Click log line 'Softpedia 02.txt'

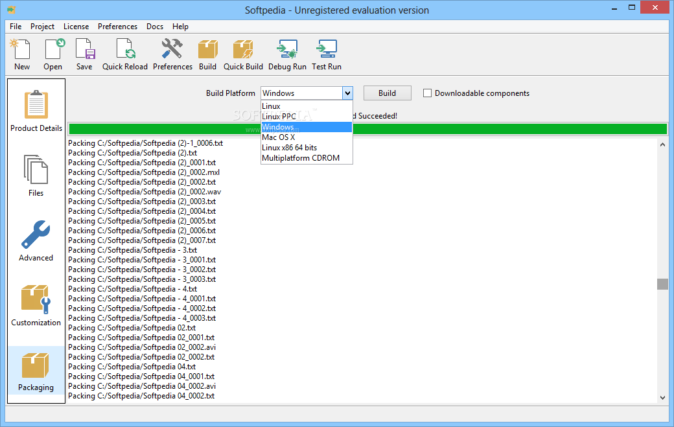pyautogui.click(x=132, y=328)
